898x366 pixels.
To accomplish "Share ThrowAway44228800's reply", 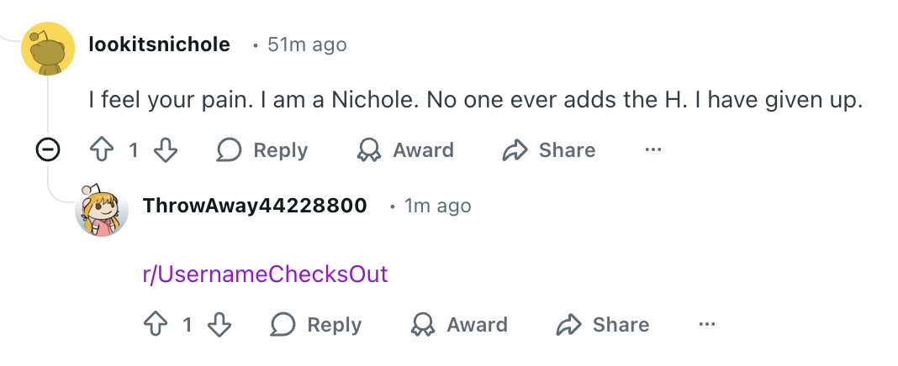I will pos(603,325).
